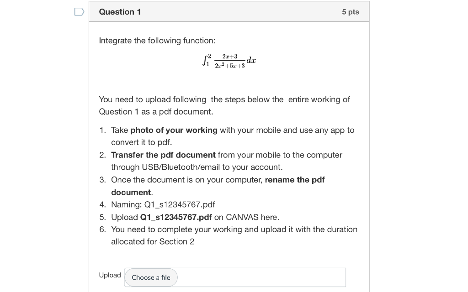Viewport: 468px width, 292px height.
Task: Select the 5 pts label
Action: pos(351,11)
